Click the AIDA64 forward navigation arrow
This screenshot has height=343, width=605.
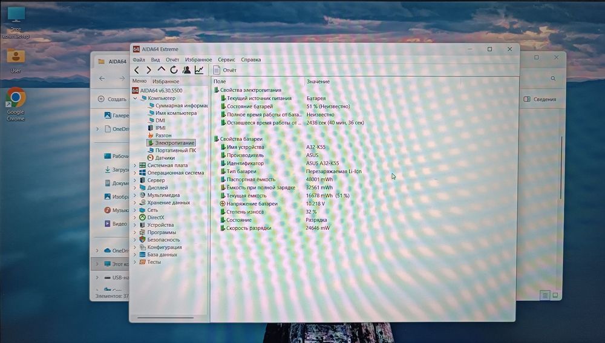(x=149, y=70)
